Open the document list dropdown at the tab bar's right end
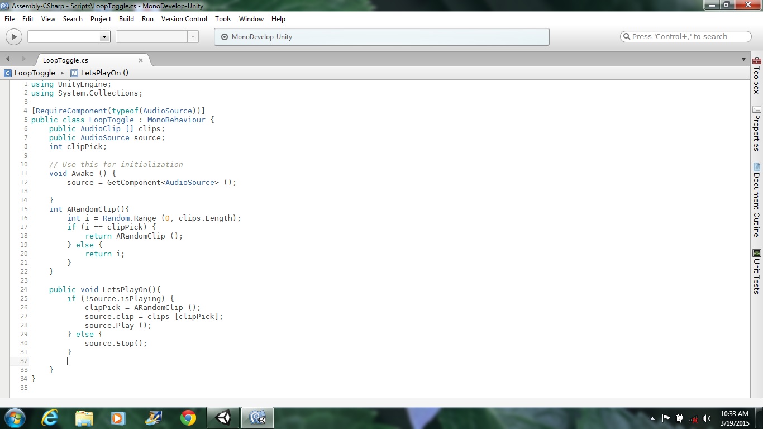763x429 pixels. pyautogui.click(x=743, y=59)
